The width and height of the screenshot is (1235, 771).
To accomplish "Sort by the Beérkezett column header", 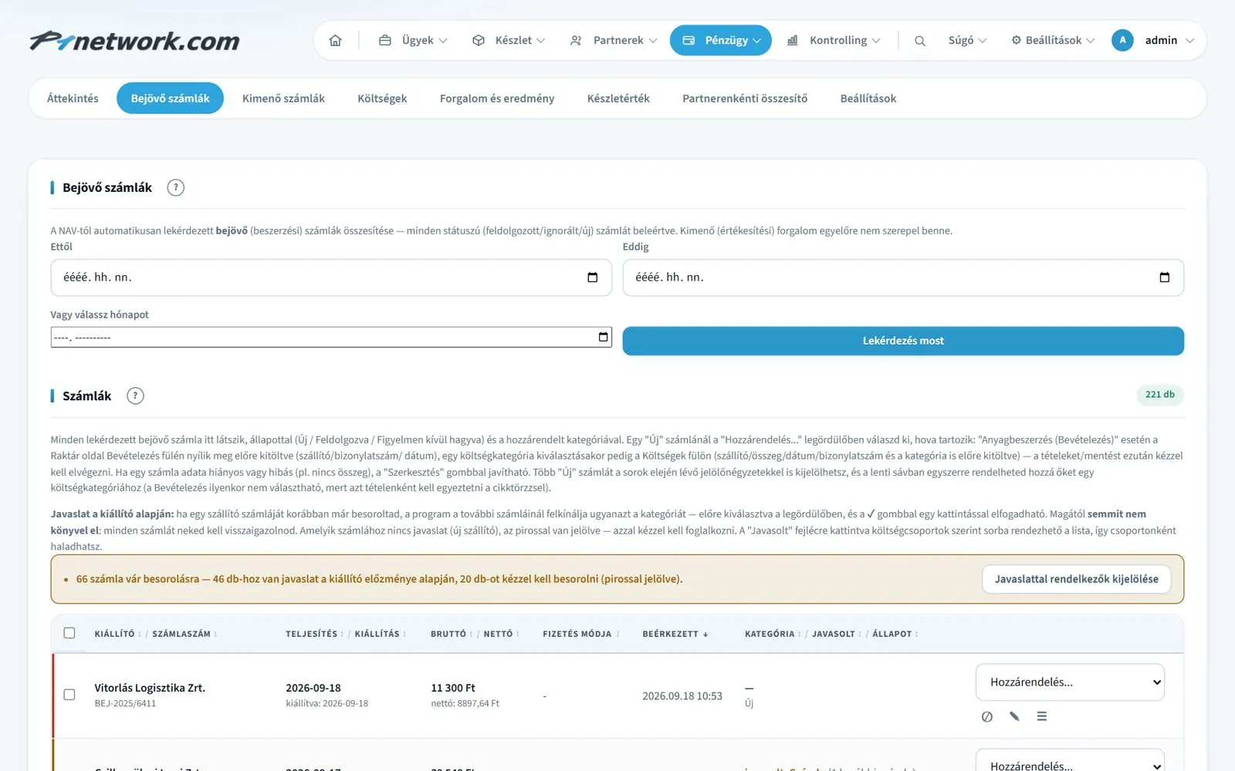I will coord(675,634).
